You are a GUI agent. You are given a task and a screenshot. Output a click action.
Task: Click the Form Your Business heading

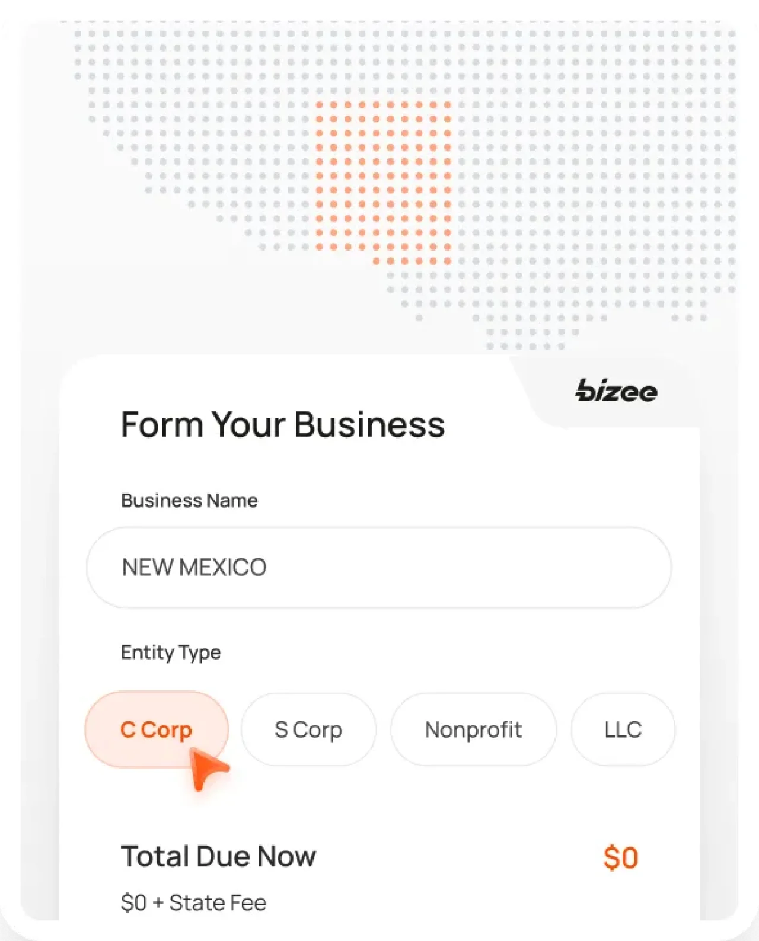click(x=283, y=424)
